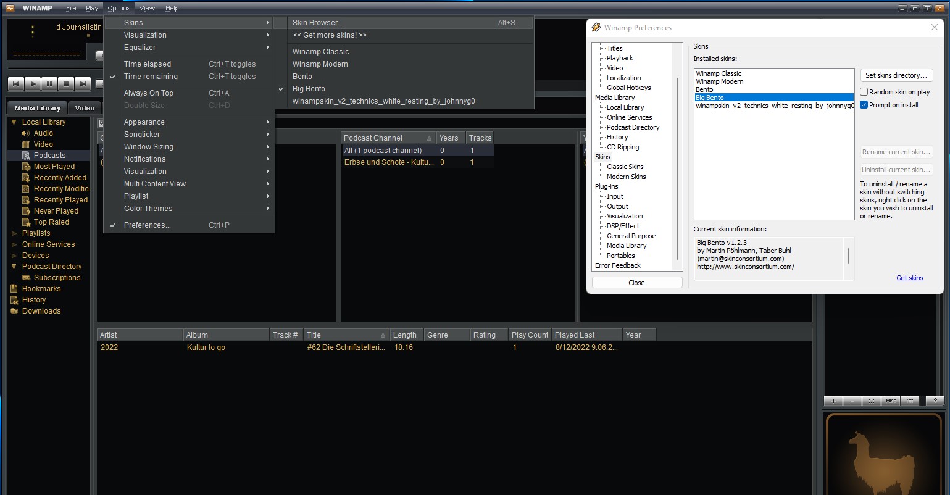Click the Recently Played icon
The height and width of the screenshot is (495, 950).
tap(26, 200)
